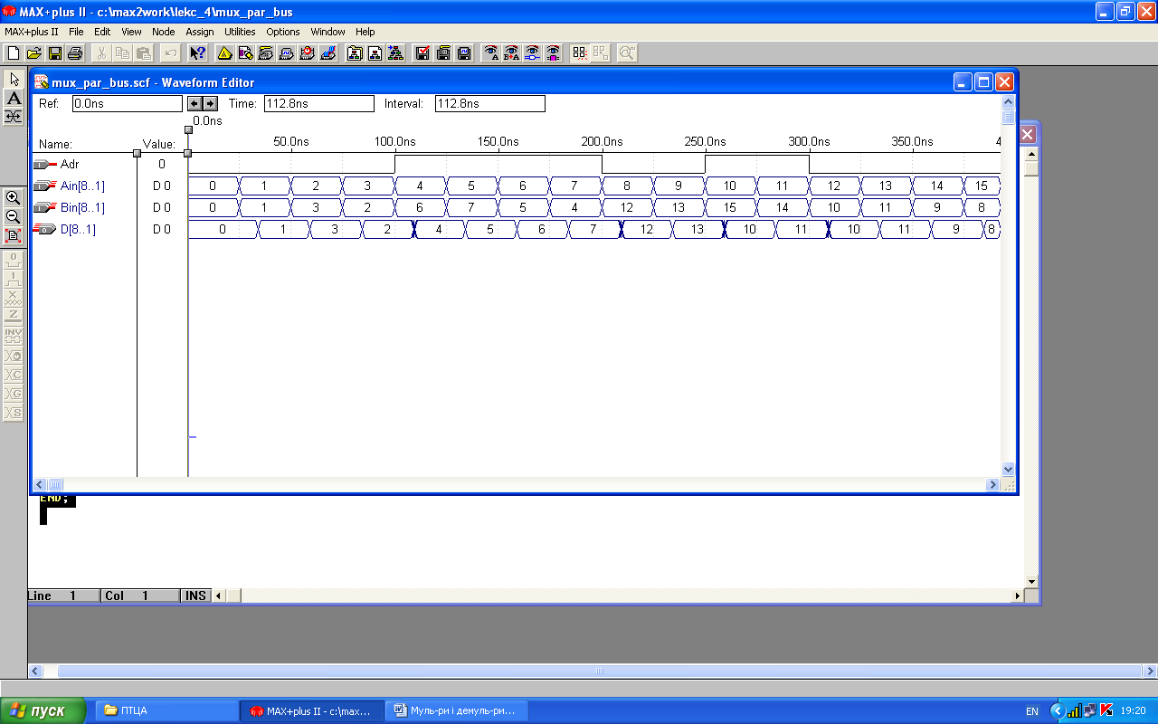Select the Bin[8..1] bus name

(82, 208)
